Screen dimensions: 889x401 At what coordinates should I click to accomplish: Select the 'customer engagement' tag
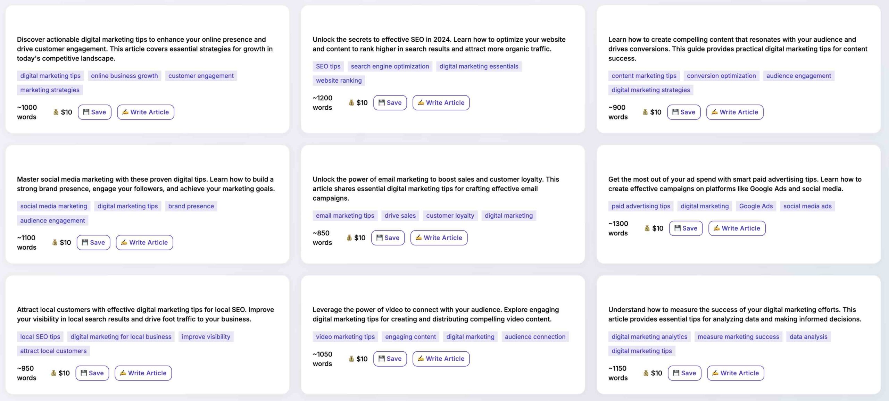(201, 76)
